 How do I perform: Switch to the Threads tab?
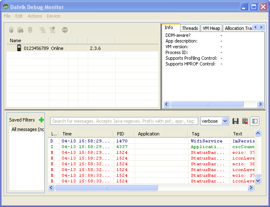(190, 28)
